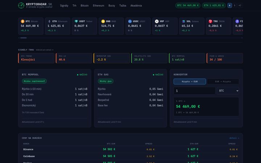The image size is (261, 163).
Task: Open Volatilita 30D signal card
Action: point(149,58)
